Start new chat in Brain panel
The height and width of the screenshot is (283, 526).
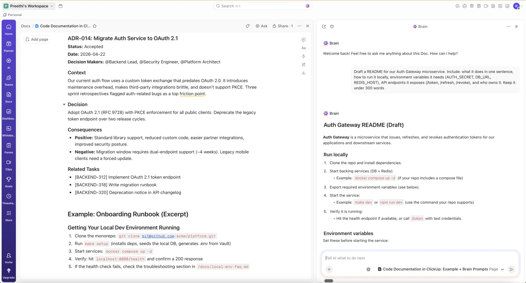pyautogui.click(x=324, y=26)
